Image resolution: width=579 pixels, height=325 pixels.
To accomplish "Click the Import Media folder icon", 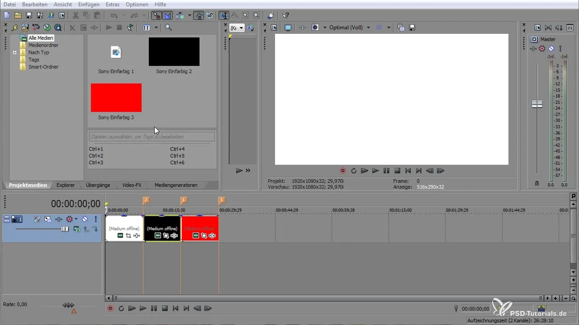I will (25, 28).
